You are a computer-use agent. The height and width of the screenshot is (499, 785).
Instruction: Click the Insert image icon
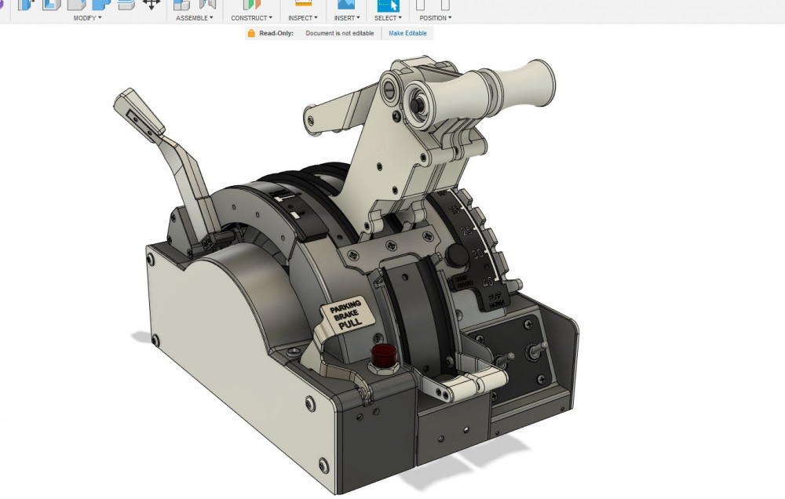(345, 4)
